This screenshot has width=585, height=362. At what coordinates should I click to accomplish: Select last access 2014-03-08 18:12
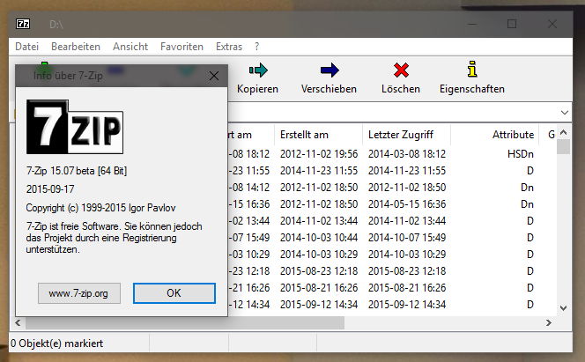pyautogui.click(x=407, y=154)
